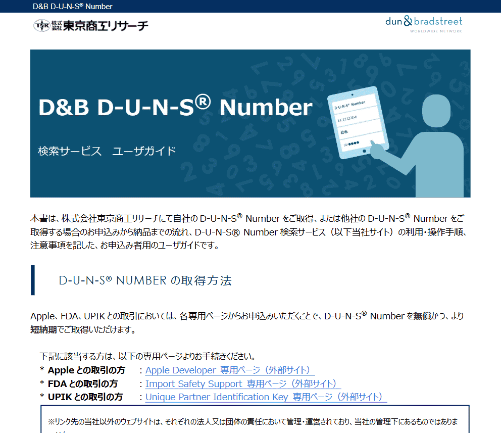
Task: Click the D&B D-U-N-S Number banner image
Action: 250,123
